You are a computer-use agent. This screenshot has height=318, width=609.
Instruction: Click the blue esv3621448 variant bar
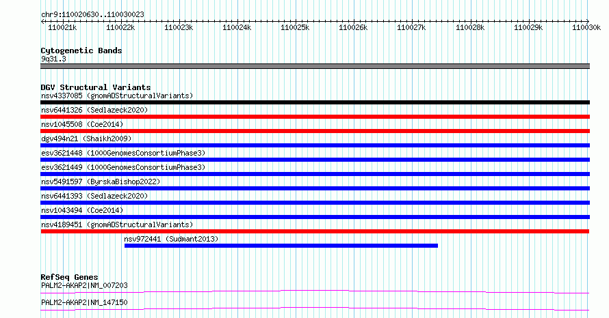point(315,160)
